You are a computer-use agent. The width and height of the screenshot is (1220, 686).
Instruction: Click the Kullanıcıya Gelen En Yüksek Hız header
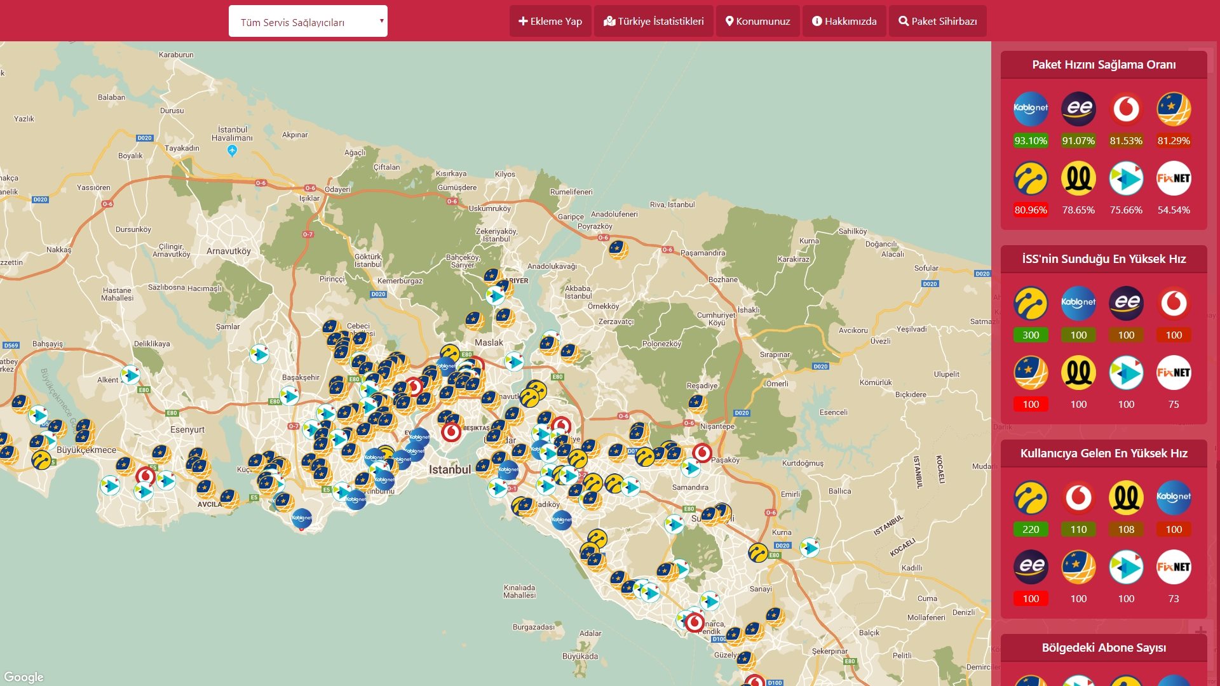pos(1104,454)
